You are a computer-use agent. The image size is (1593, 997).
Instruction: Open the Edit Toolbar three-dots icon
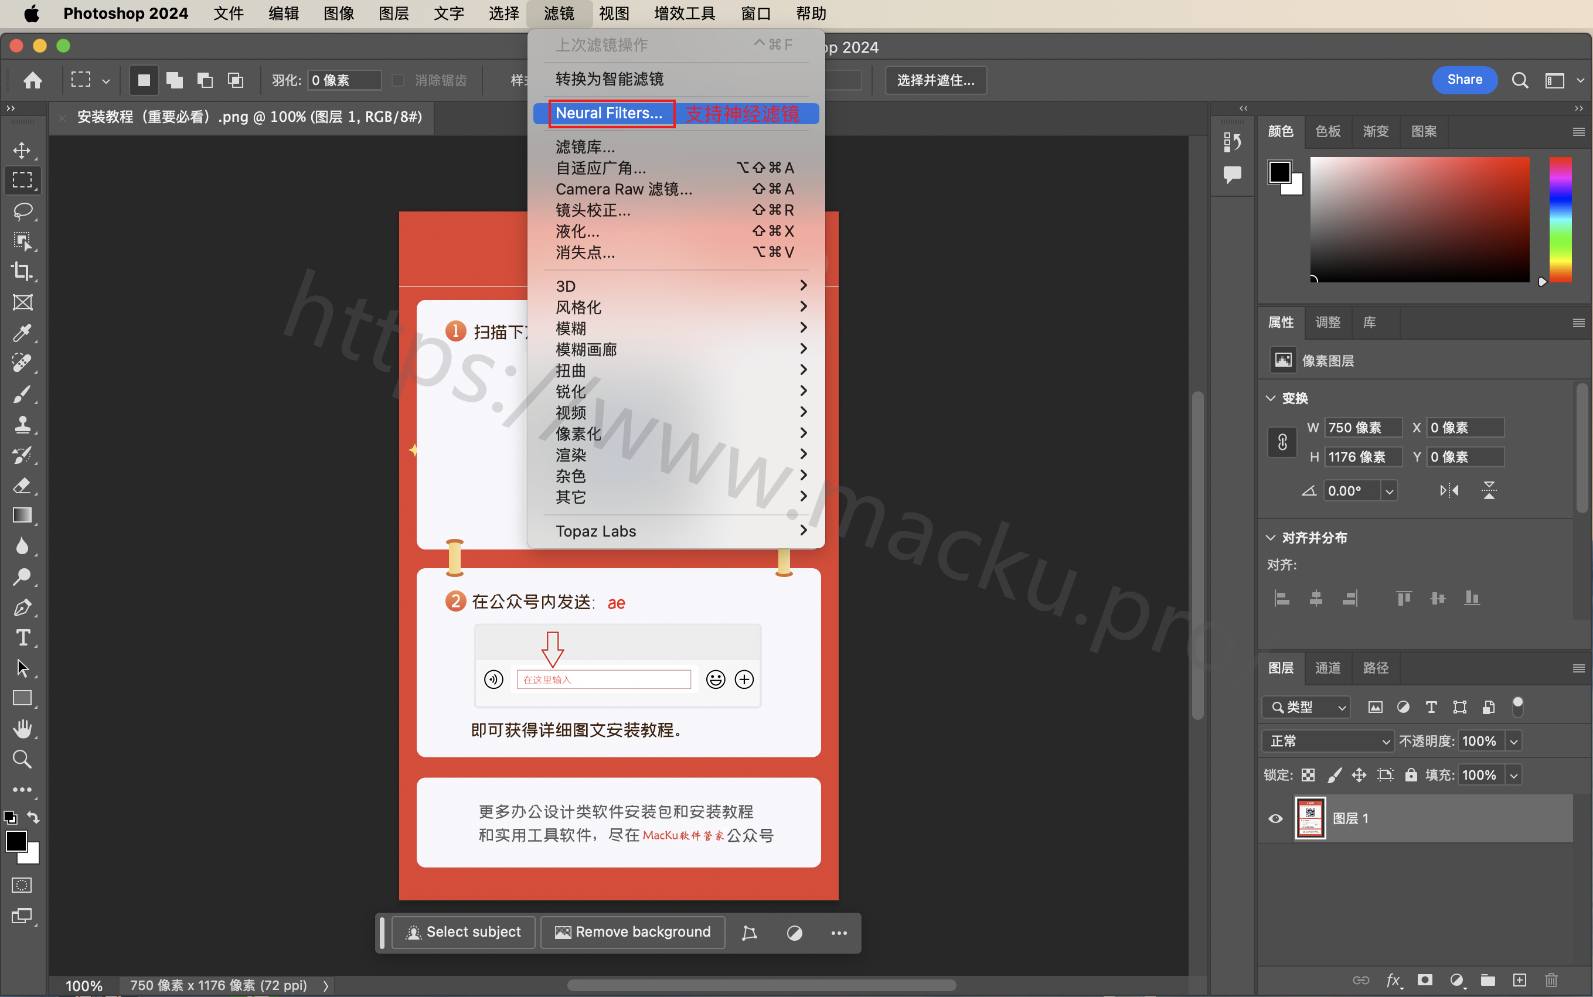click(x=22, y=789)
